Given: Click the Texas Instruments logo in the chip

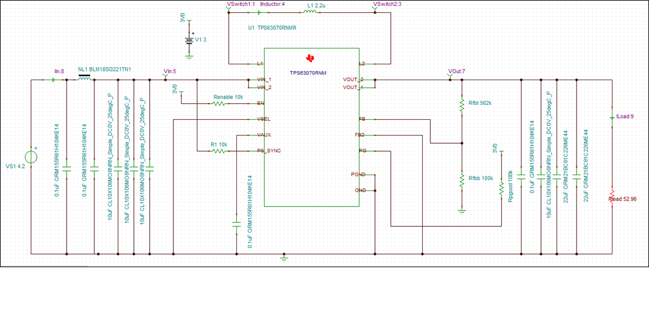Looking at the screenshot, I should (309, 58).
